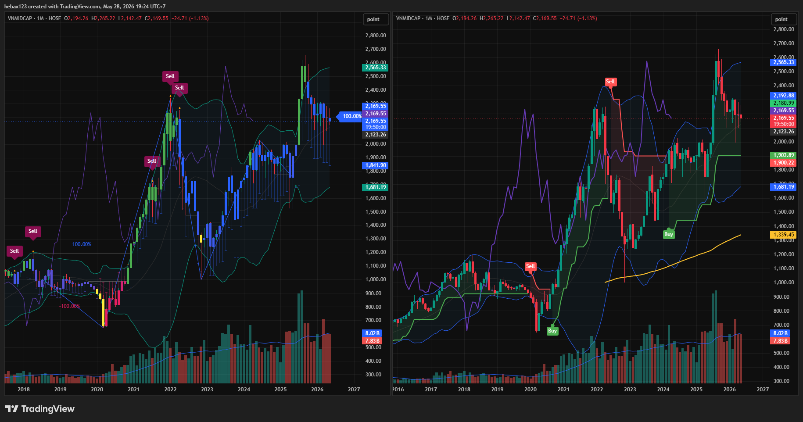
Task: Click the TradingView logo at the bottom
Action: [40, 409]
